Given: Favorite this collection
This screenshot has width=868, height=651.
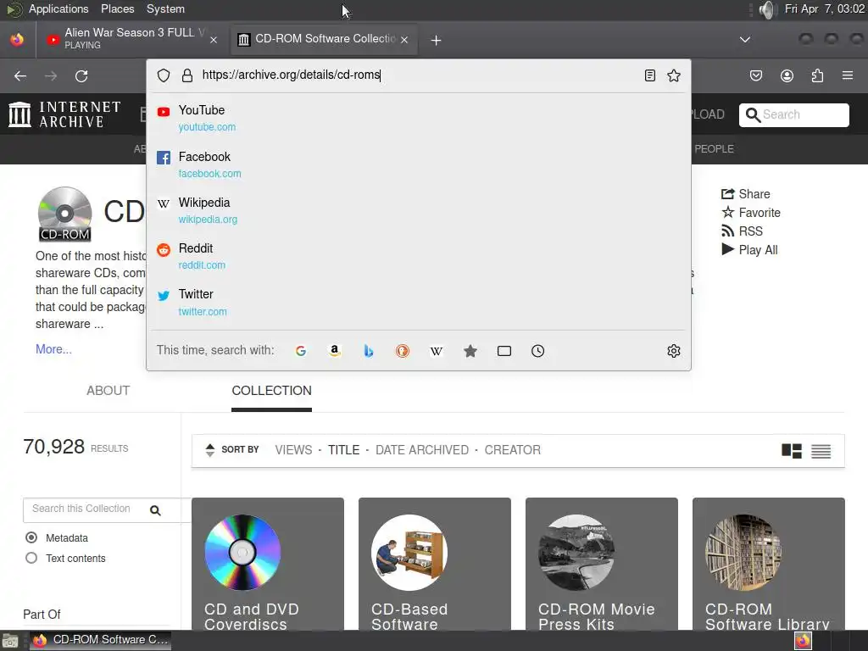Looking at the screenshot, I should pos(751,213).
